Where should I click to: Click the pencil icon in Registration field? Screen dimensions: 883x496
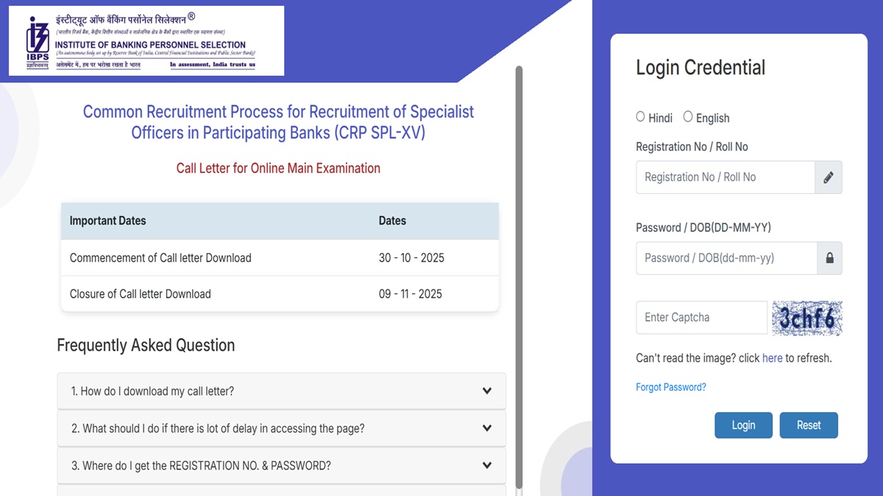pyautogui.click(x=829, y=177)
